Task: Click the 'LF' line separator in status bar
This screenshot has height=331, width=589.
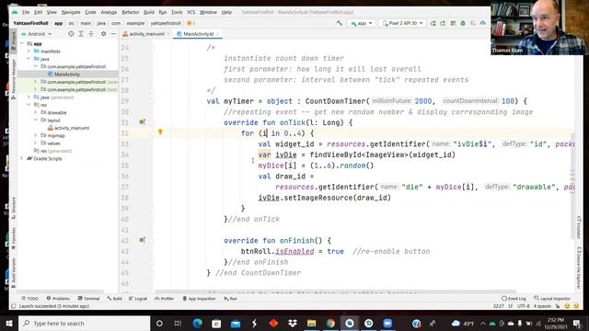Action: 511,306
